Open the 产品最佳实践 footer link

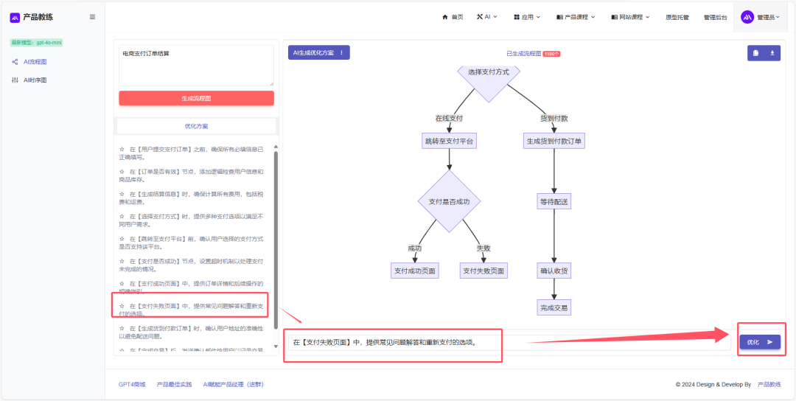click(174, 385)
